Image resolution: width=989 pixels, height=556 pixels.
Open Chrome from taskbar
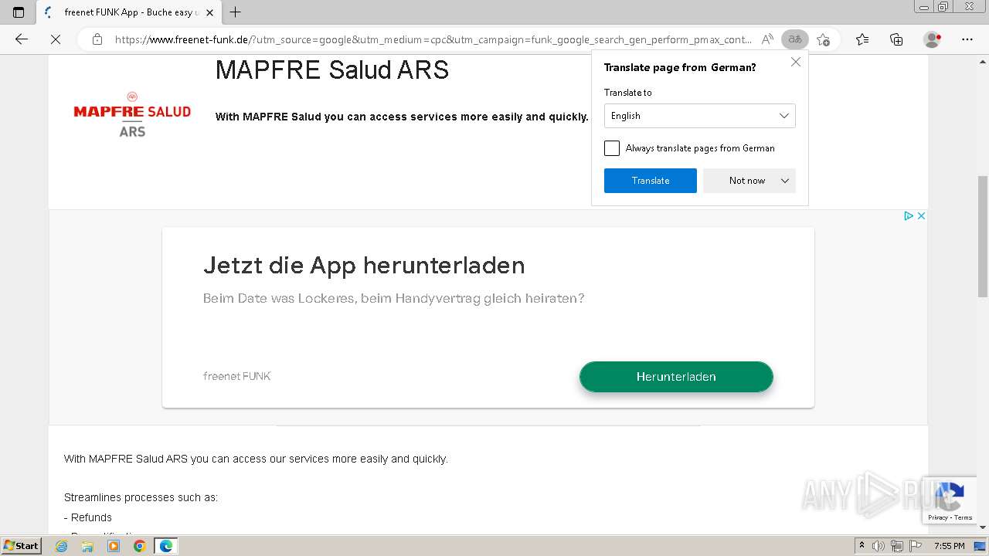140,546
